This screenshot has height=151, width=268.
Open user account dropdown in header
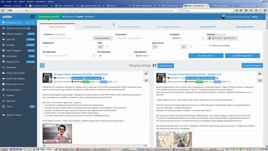pyautogui.click(x=242, y=17)
